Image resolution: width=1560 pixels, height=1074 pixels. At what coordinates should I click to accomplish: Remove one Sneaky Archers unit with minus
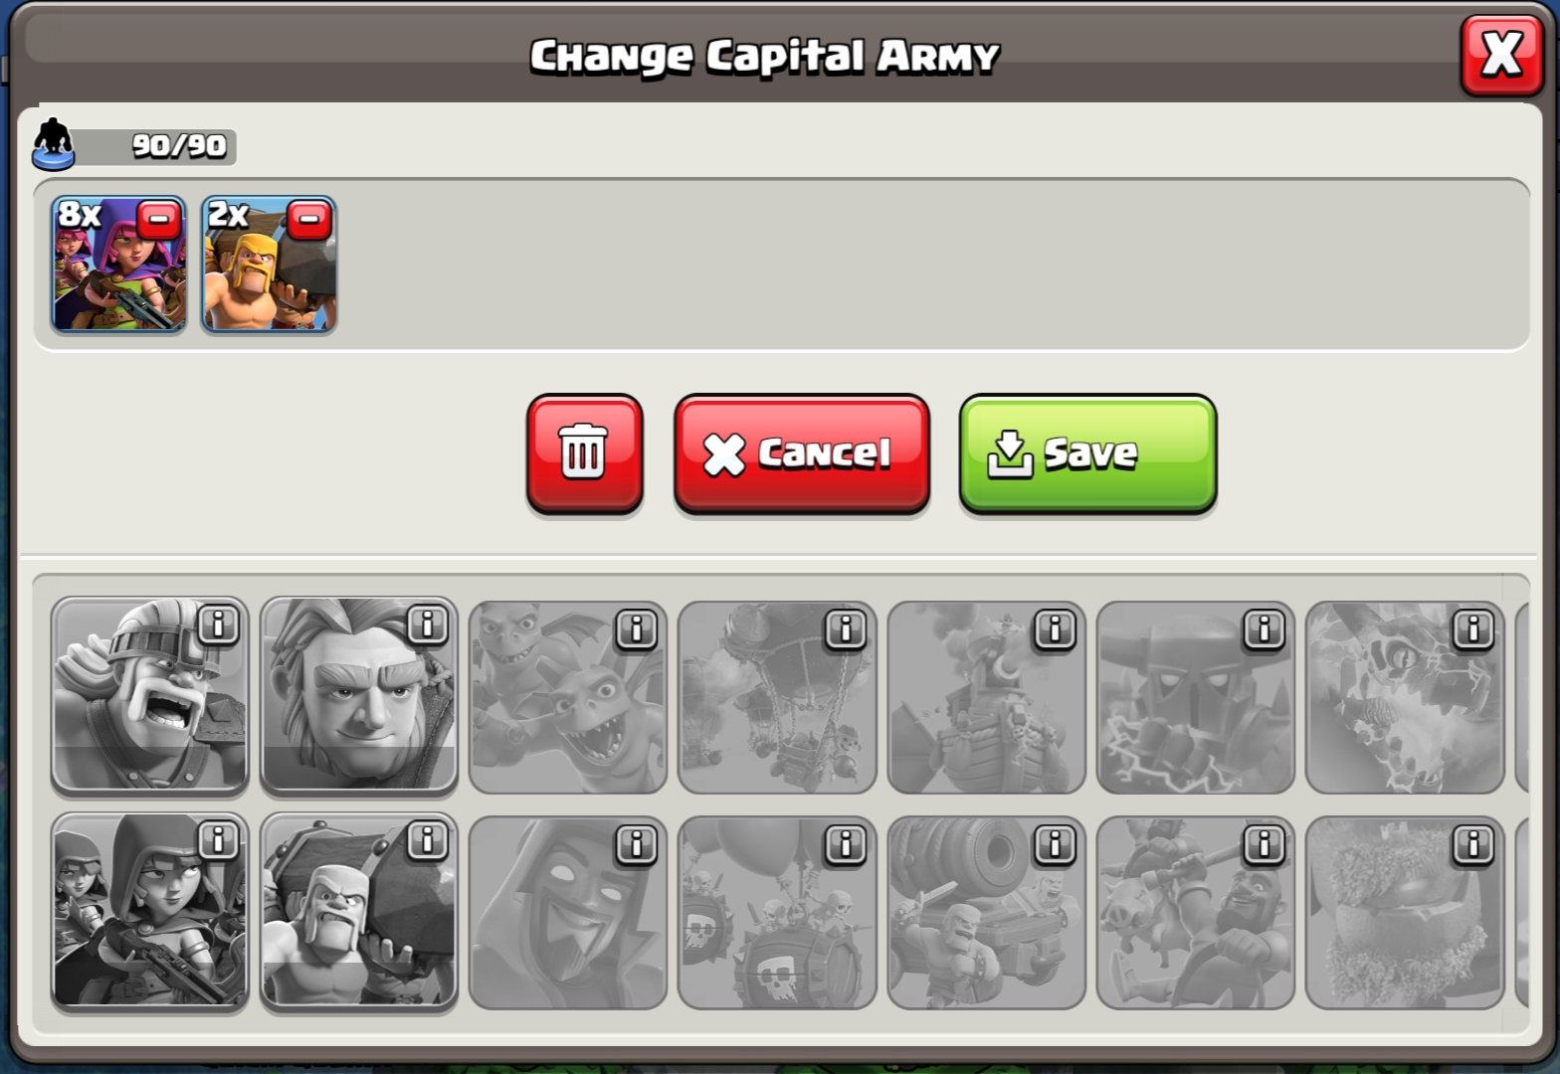tap(159, 220)
